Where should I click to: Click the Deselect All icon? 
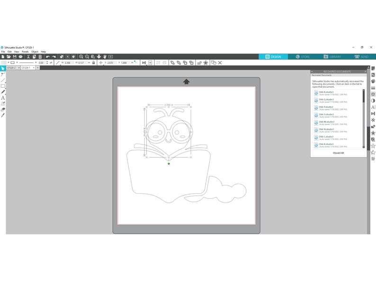tap(68, 56)
